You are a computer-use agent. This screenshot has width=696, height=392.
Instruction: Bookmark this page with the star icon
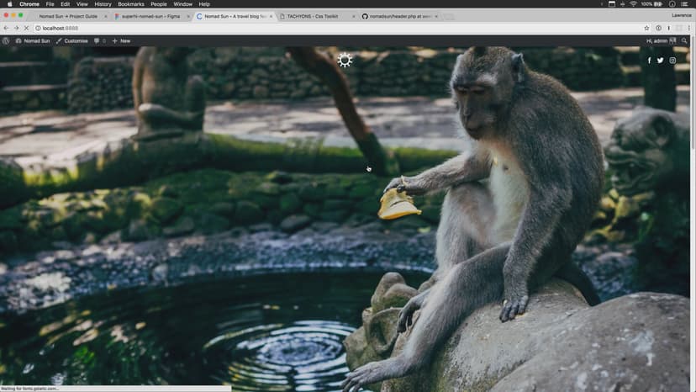click(x=646, y=28)
